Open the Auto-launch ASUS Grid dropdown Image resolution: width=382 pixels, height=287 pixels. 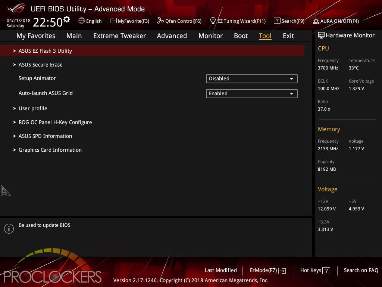252,94
